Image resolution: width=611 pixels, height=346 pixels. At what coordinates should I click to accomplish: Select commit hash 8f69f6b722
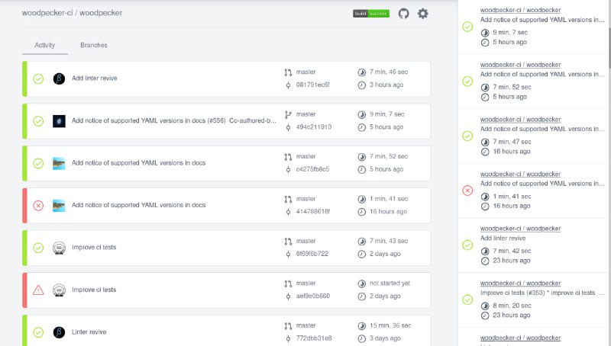312,254
